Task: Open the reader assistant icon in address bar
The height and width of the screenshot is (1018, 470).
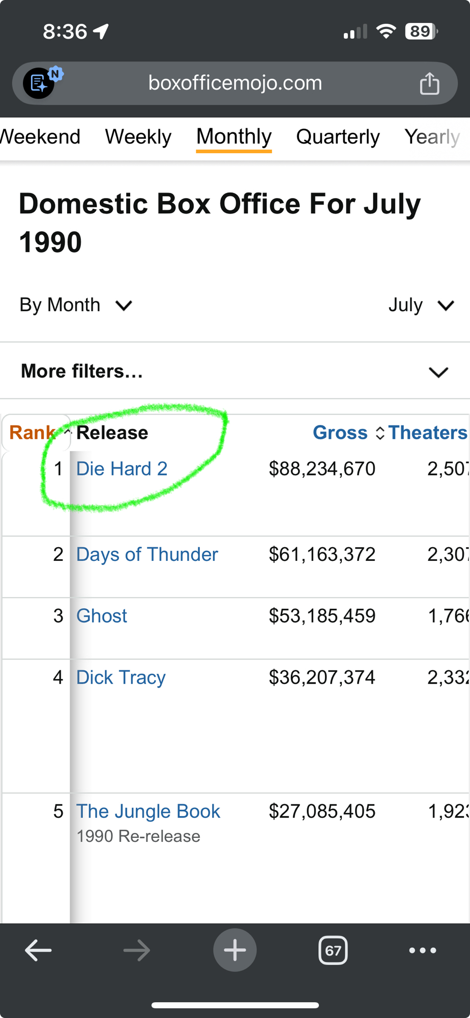Action: click(40, 83)
